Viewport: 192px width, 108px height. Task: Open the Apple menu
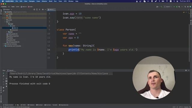click(3, 1)
